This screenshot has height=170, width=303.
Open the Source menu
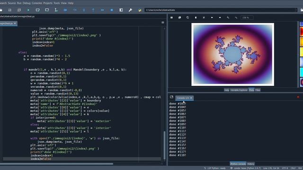tap(12, 3)
